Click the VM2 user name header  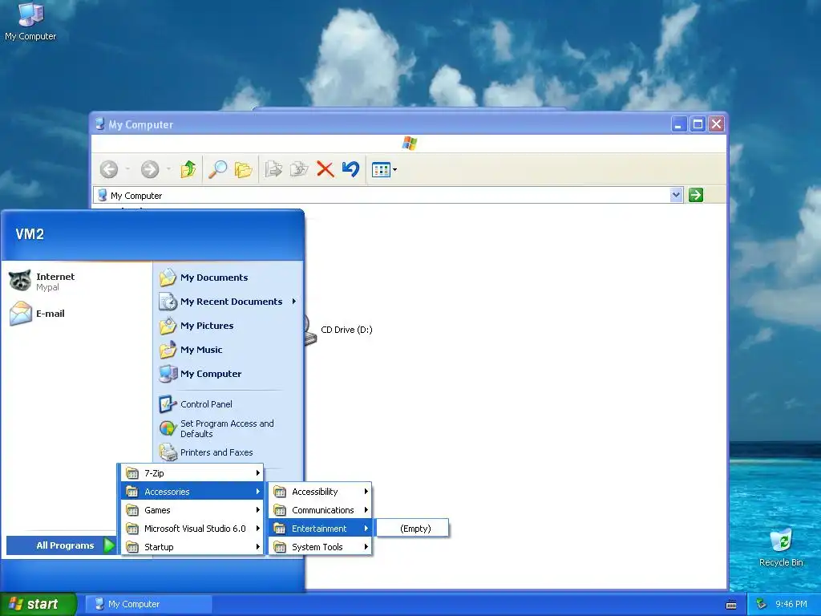[30, 234]
